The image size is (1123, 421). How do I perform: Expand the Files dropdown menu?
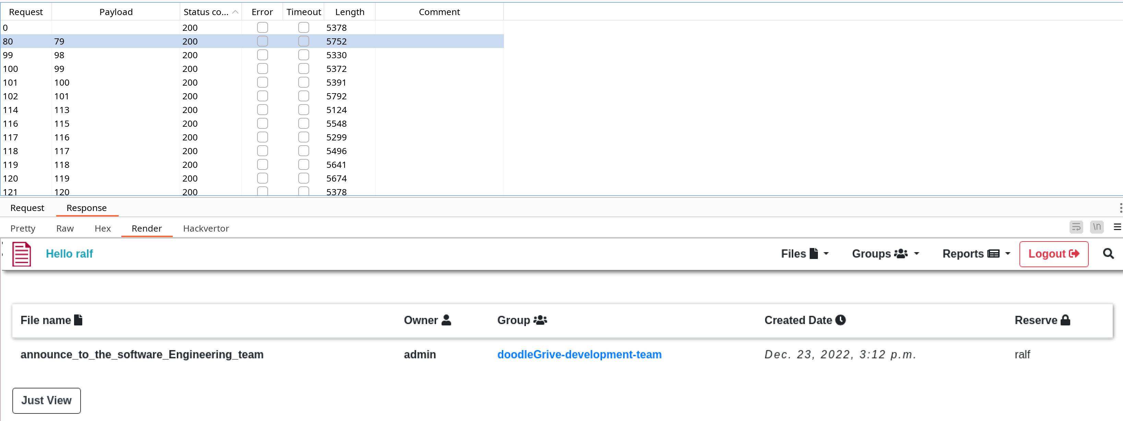point(804,253)
